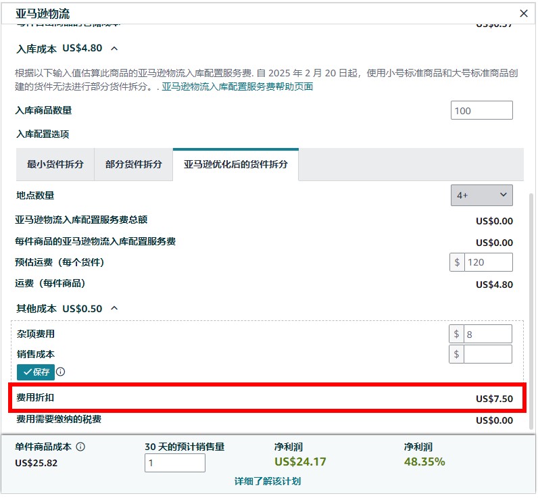Click the 杂项费用 amount field

(487, 334)
